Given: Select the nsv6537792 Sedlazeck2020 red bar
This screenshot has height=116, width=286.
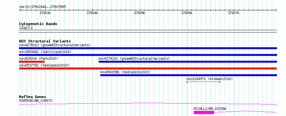Looking at the screenshot, I should (148, 68).
